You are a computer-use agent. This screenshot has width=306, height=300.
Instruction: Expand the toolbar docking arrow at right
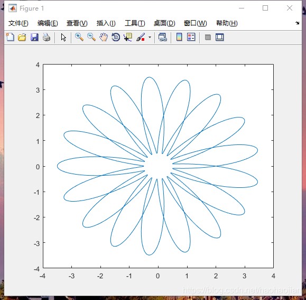coord(297,23)
